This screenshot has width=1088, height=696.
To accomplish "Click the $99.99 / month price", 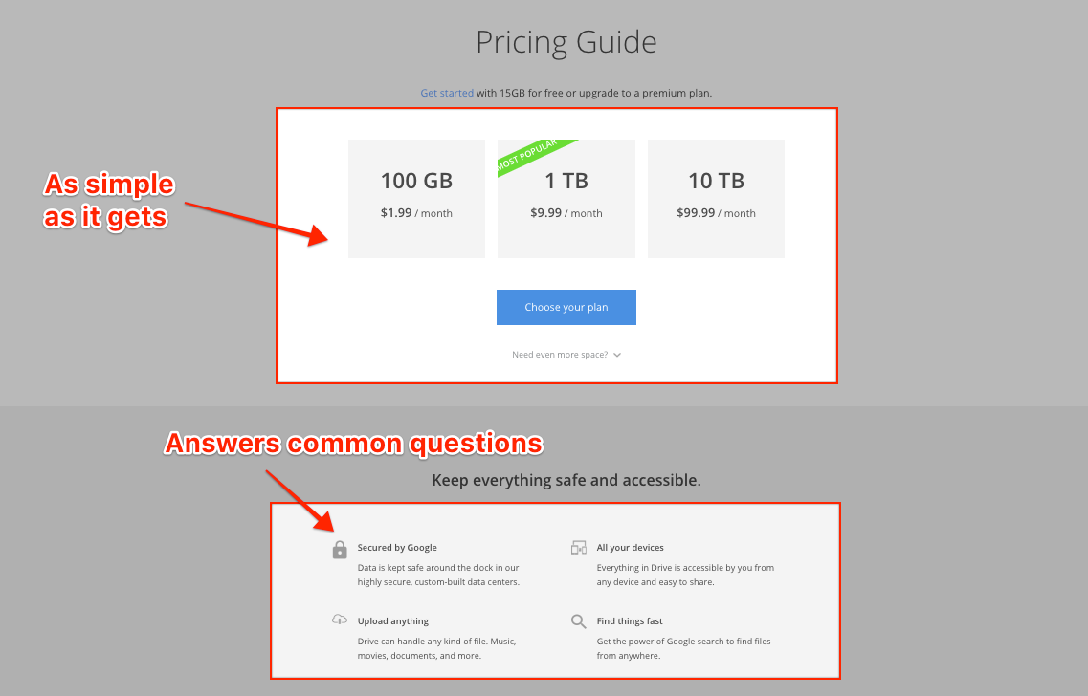I will (x=716, y=213).
